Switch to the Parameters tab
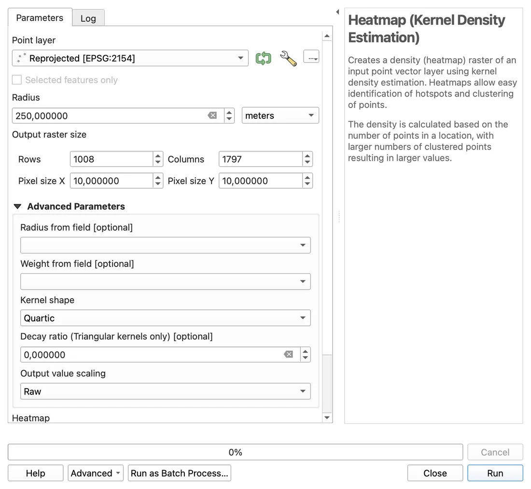Viewport: 531px width, 489px height. (x=40, y=17)
